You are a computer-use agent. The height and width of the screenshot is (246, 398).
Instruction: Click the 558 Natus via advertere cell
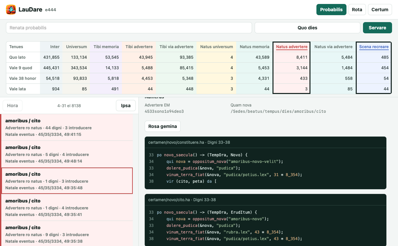pyautogui.click(x=334, y=78)
